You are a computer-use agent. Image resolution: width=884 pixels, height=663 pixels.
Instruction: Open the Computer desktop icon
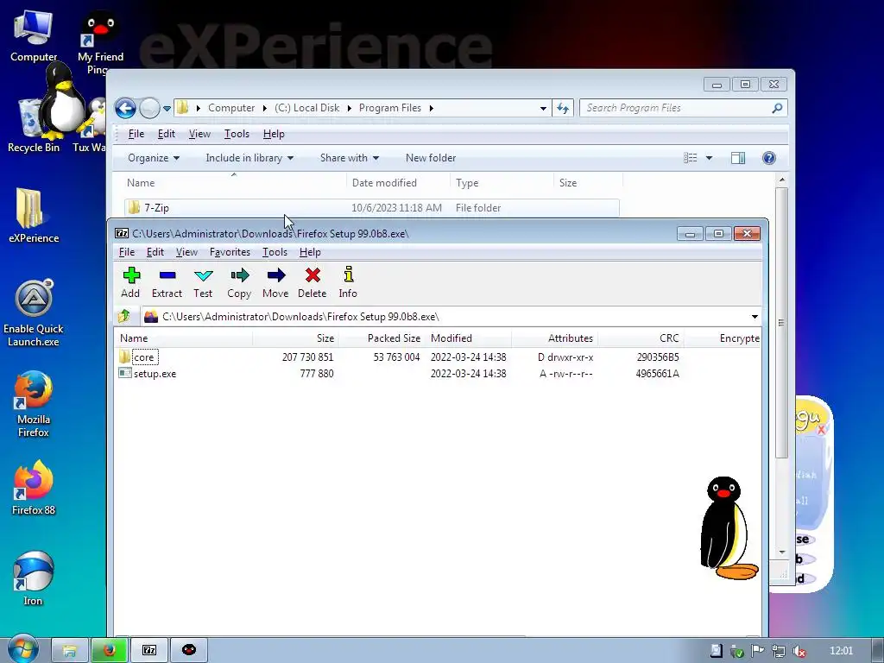pyautogui.click(x=34, y=35)
